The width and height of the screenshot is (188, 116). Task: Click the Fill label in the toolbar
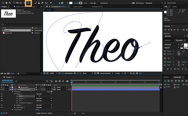pyautogui.click(x=68, y=3)
